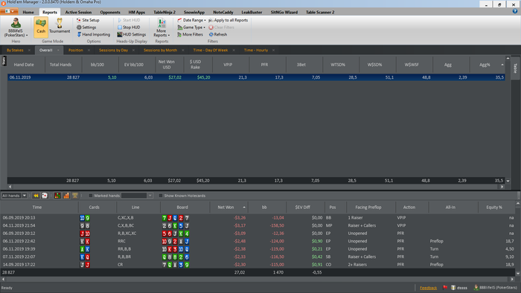
Task: Sort report by Net Won USD column
Action: click(167, 65)
